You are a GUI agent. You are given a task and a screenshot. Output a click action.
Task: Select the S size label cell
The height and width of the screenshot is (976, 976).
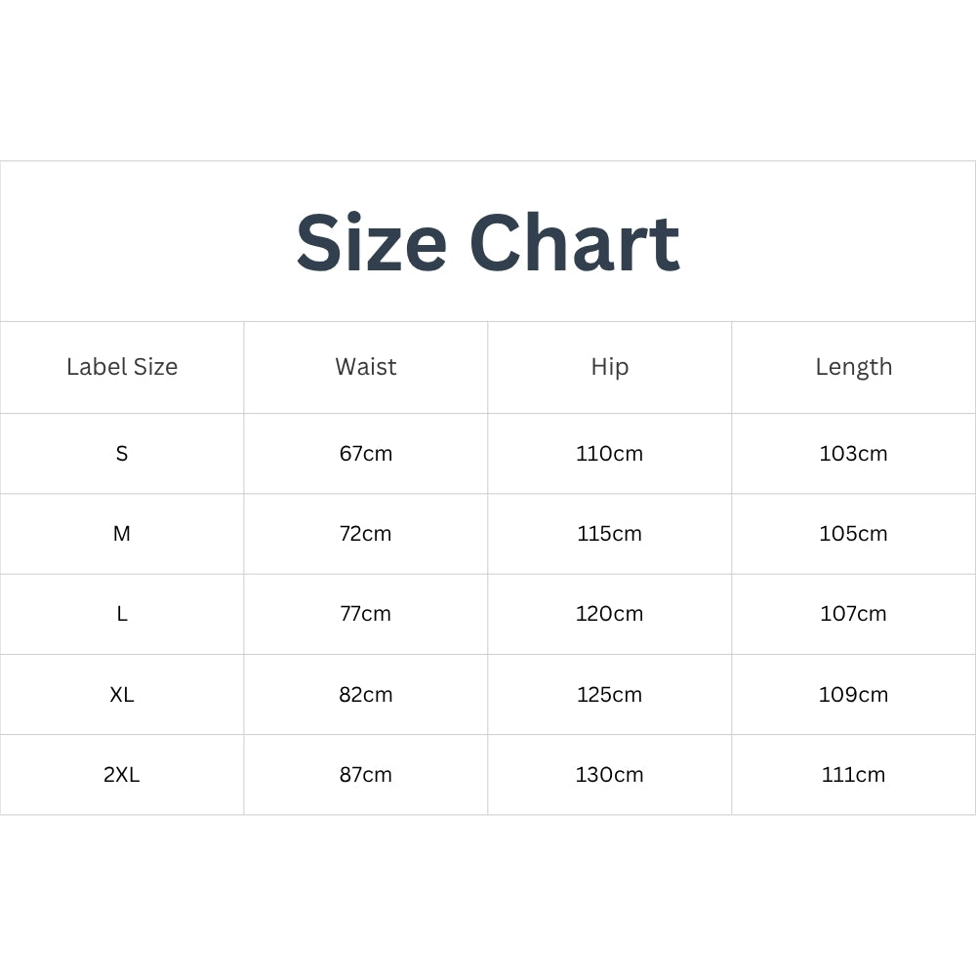click(122, 454)
